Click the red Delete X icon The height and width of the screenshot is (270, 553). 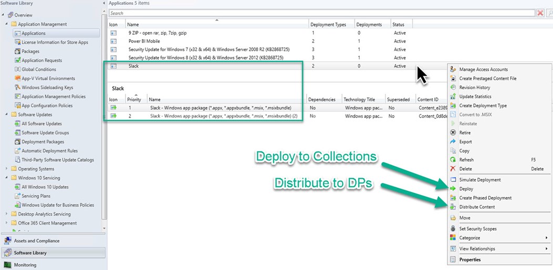(453, 169)
